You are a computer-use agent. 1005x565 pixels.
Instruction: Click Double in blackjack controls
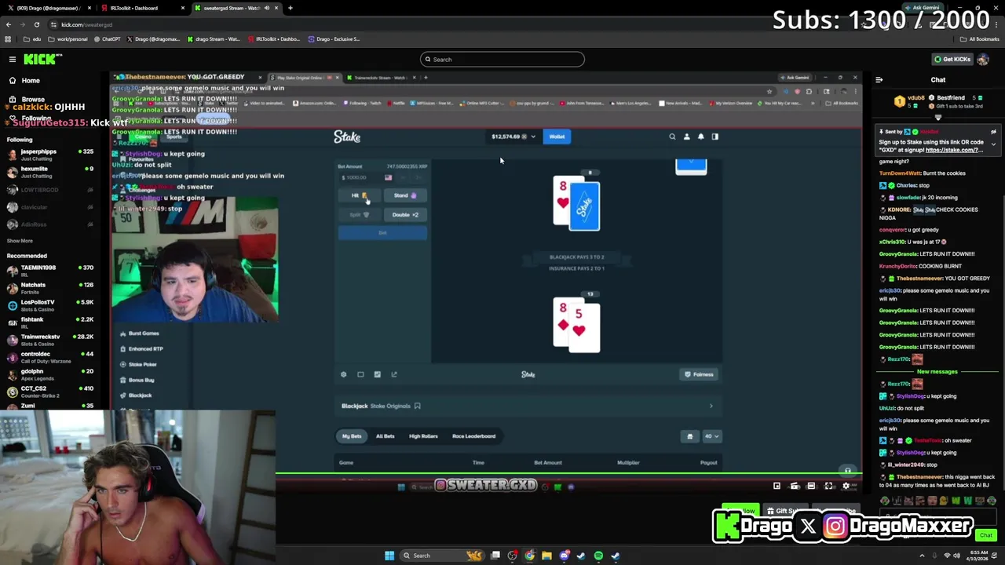coord(405,214)
